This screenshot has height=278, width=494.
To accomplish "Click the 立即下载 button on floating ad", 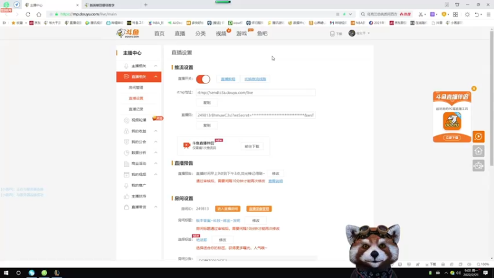I will pyautogui.click(x=452, y=138).
